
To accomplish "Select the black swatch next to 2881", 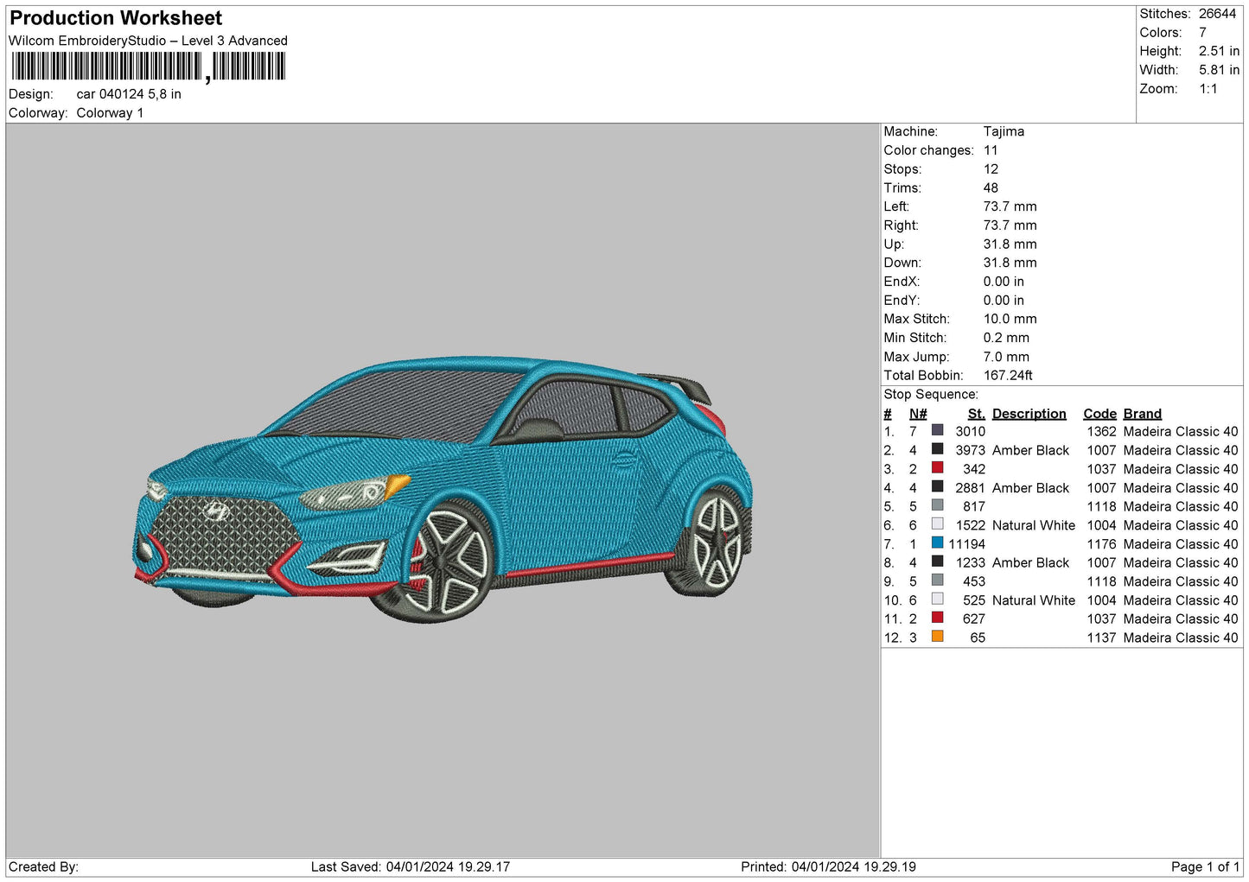I will 937,486.
